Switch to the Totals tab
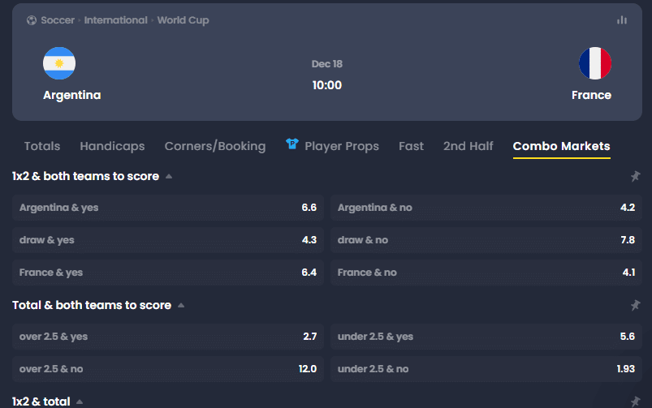This screenshot has height=408, width=652. coord(42,146)
